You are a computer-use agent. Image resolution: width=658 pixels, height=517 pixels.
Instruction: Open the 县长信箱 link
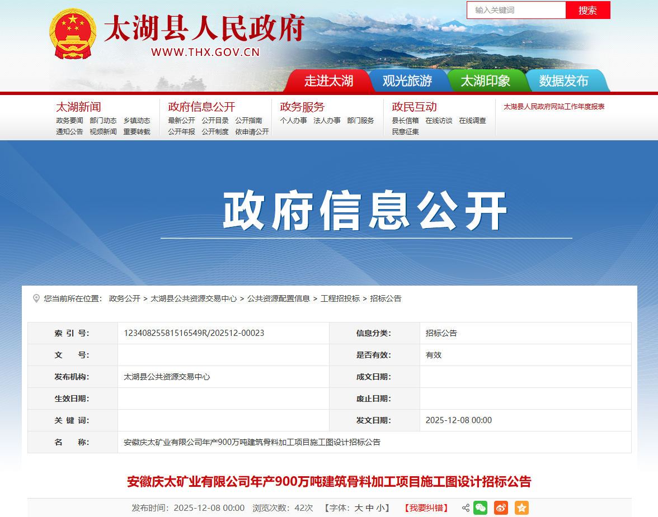(405, 121)
